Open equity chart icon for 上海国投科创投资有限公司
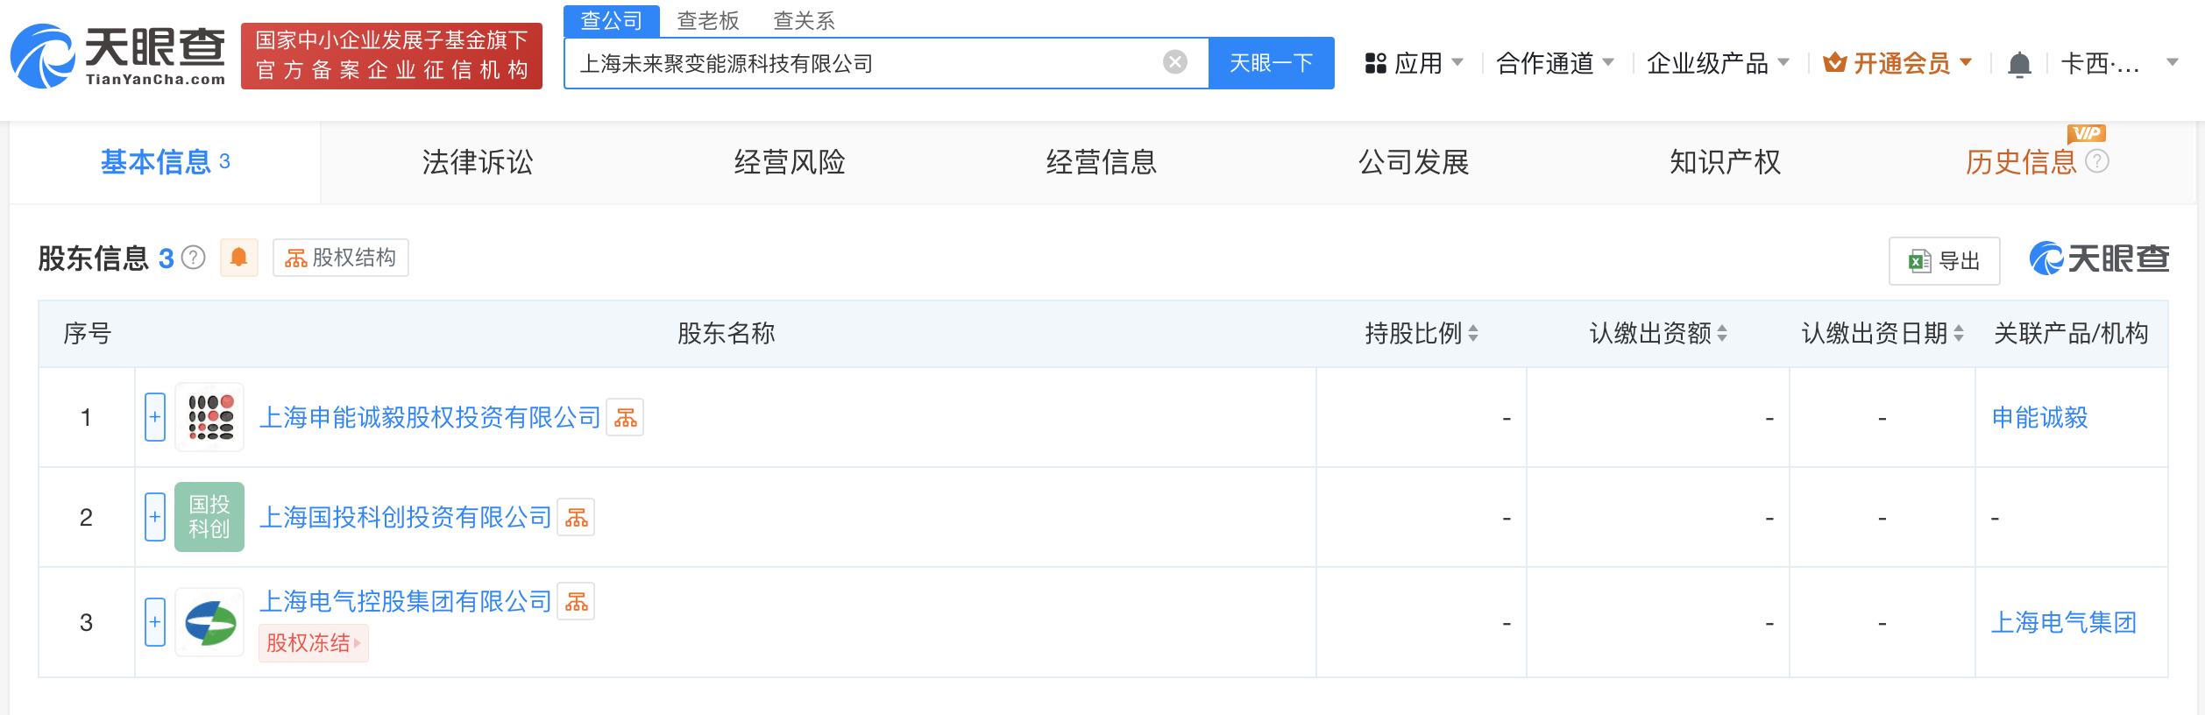 576,518
